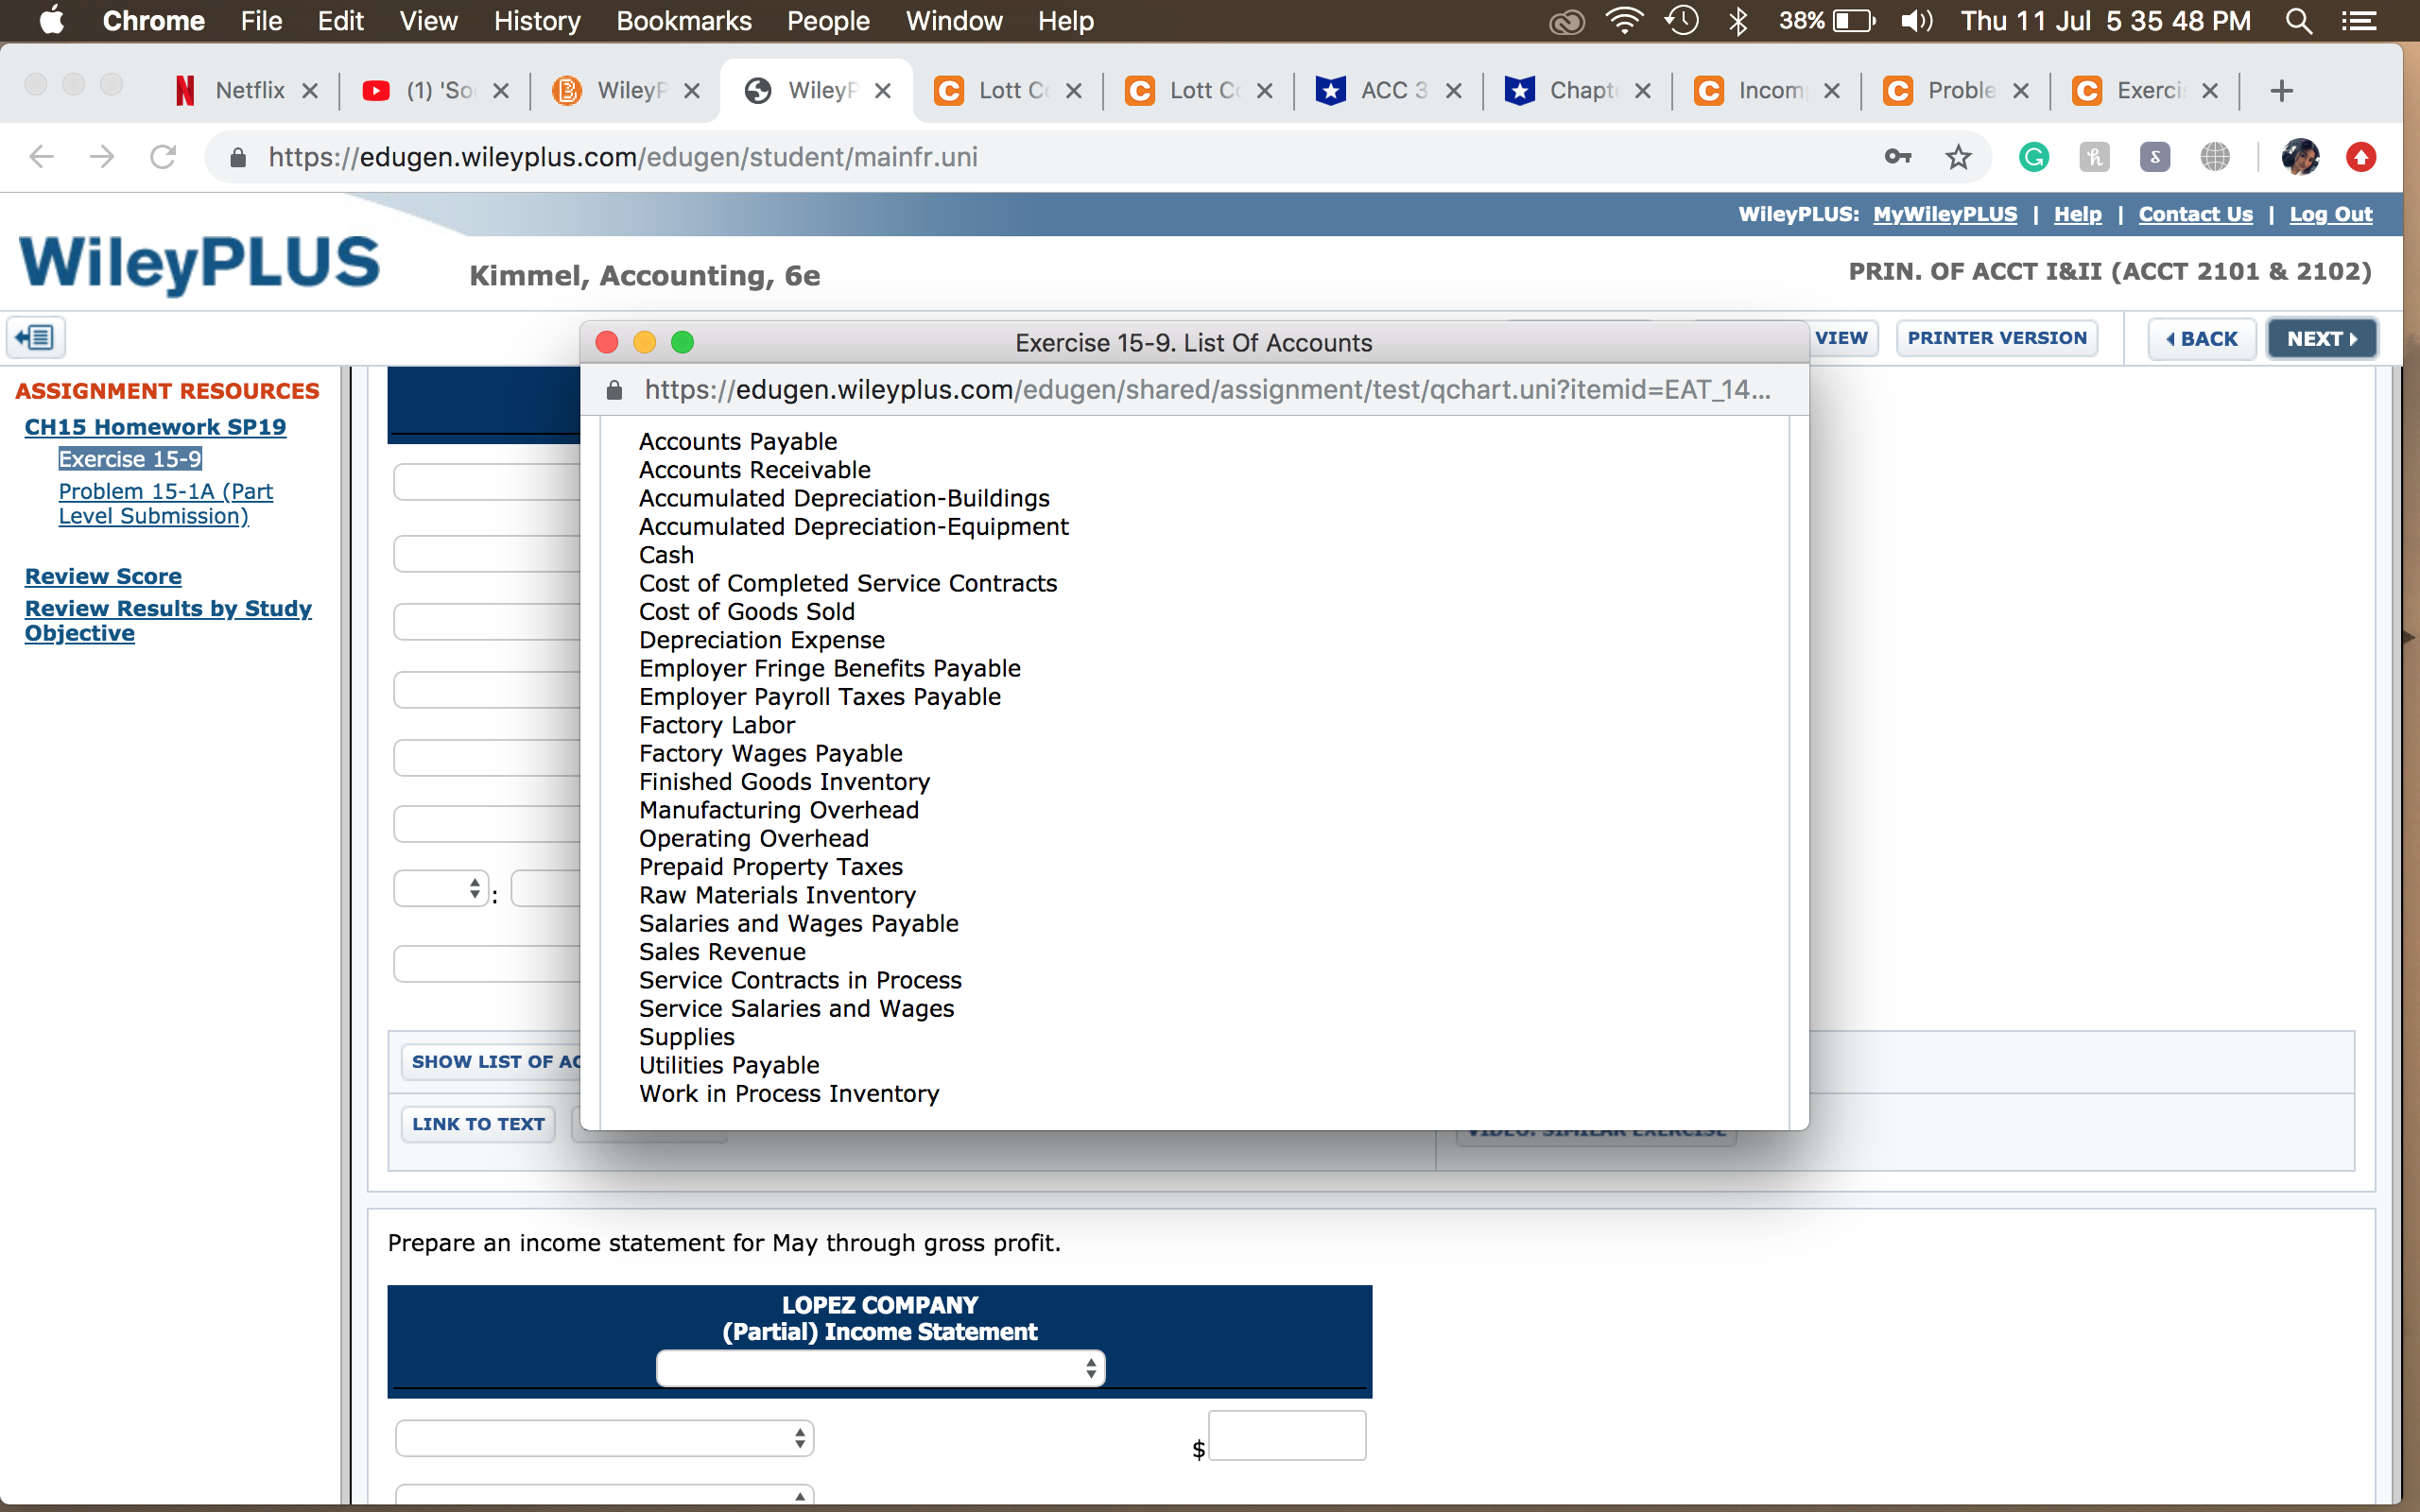The height and width of the screenshot is (1512, 2420).
Task: Click the Bluetooth icon in menu bar
Action: click(1738, 21)
